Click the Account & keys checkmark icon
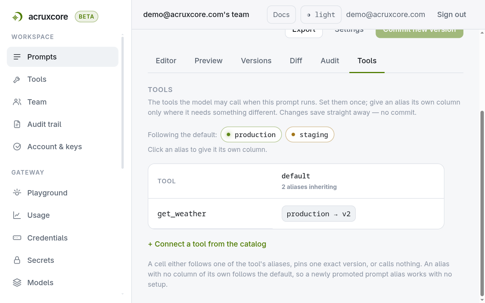 coord(17,147)
